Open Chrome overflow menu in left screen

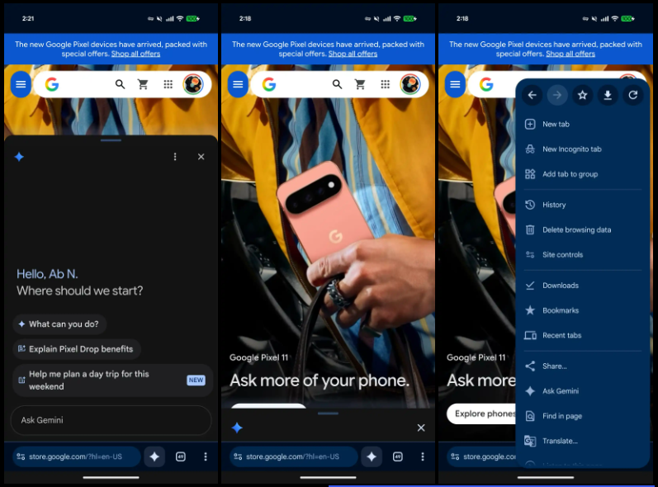click(206, 456)
